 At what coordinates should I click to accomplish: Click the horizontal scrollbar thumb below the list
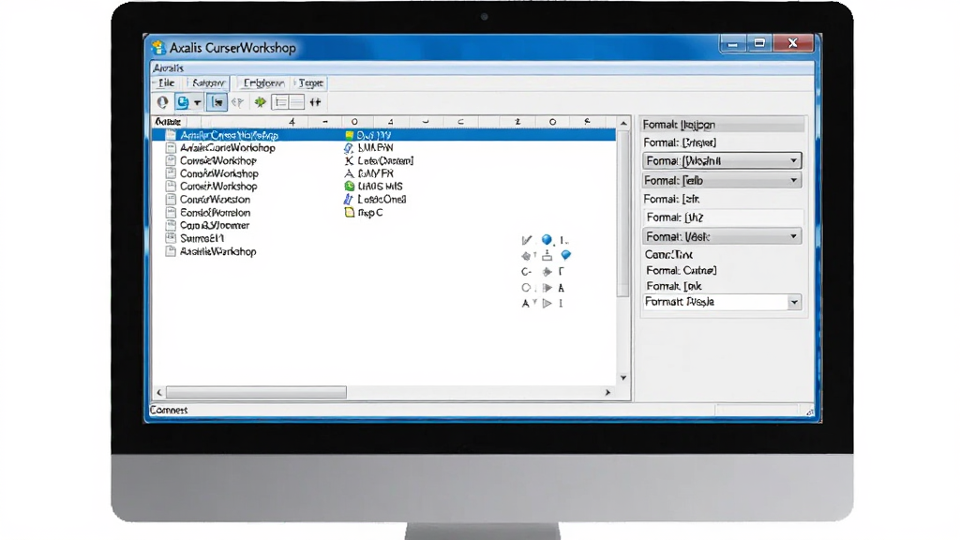tap(257, 392)
